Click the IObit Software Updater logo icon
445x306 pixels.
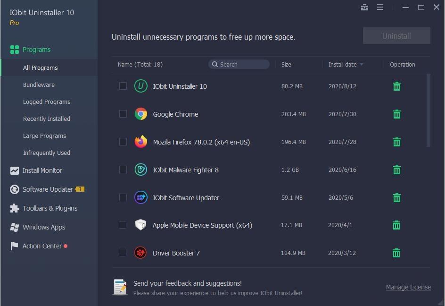coord(141,197)
